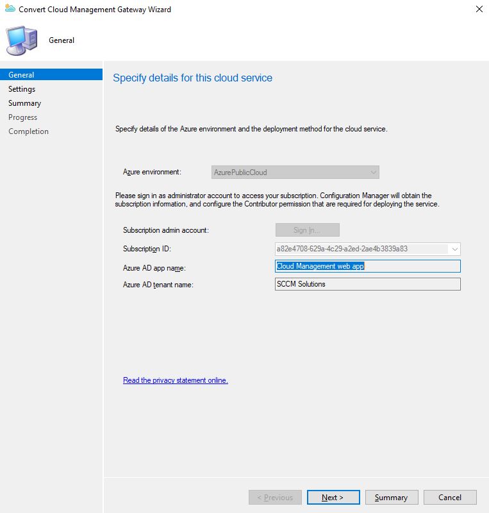Click the Summary button in the footer
This screenshot has width=489, height=513.
coord(391,497)
